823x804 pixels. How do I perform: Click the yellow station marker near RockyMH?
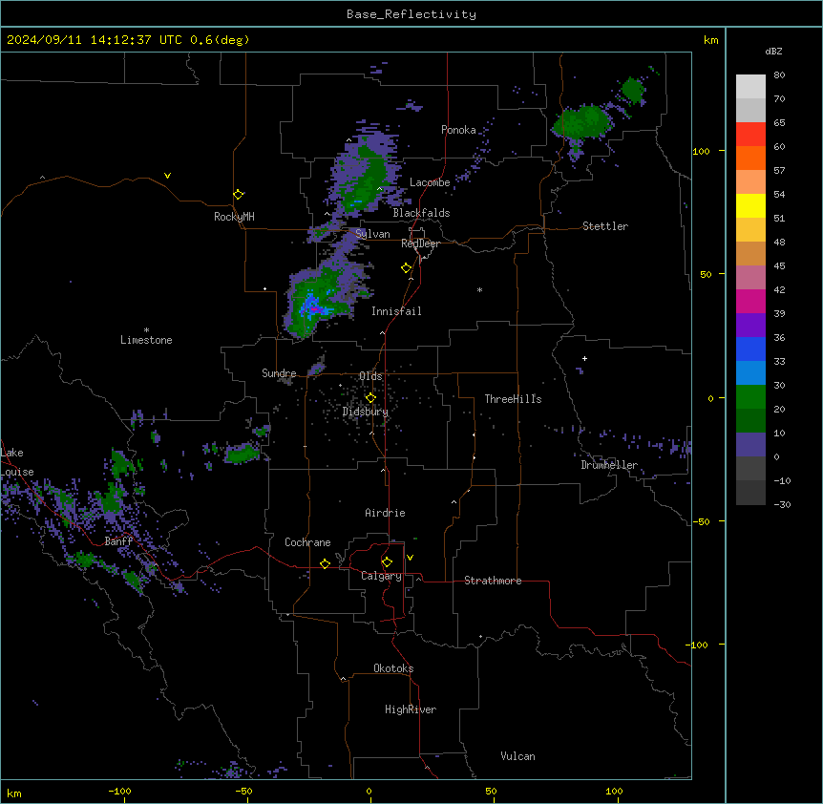(x=239, y=195)
